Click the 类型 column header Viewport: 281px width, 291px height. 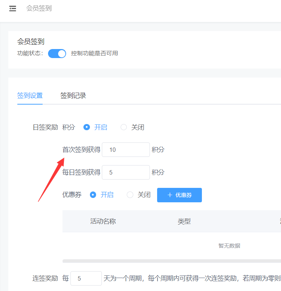coord(184,221)
